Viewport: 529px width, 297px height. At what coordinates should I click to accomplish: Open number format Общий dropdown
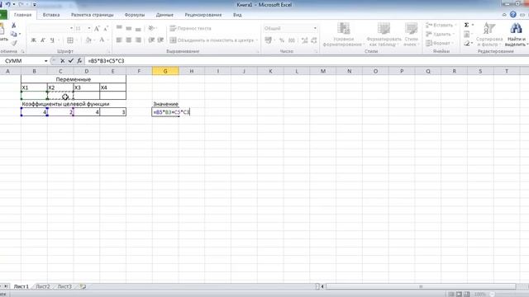pyautogui.click(x=315, y=28)
